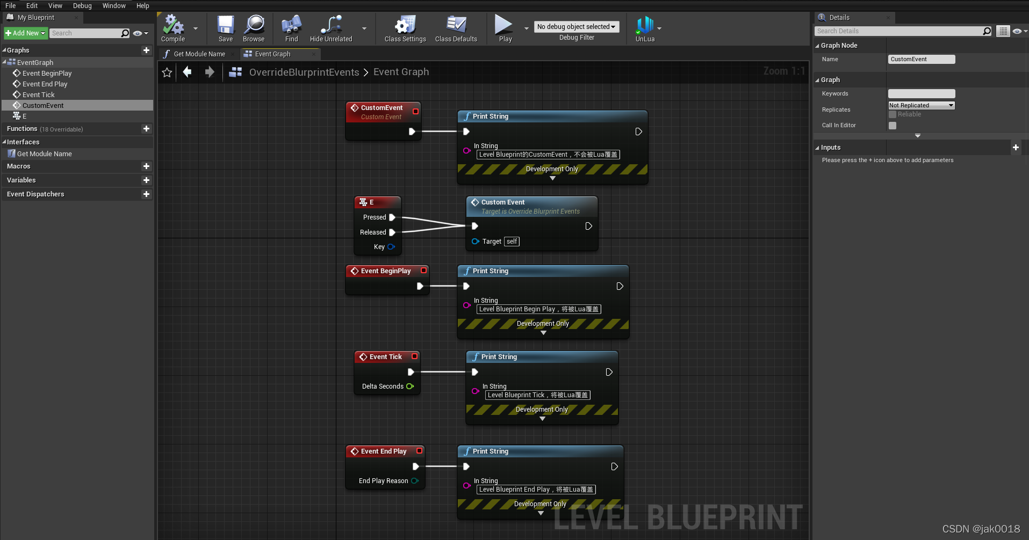The width and height of the screenshot is (1029, 540).
Task: Open the Add New dropdown
Action: pyautogui.click(x=26, y=33)
